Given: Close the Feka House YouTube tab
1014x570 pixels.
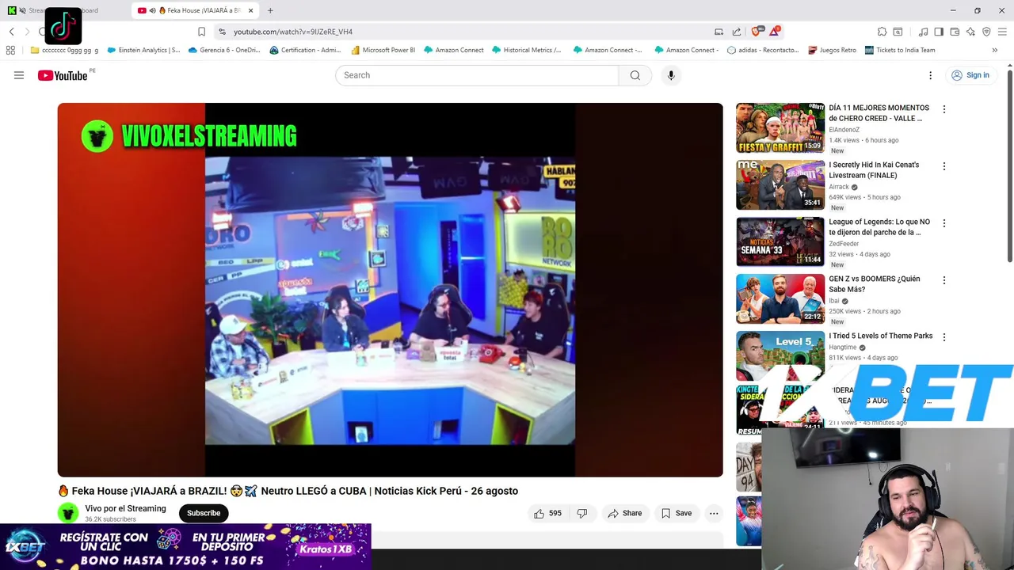Looking at the screenshot, I should click(250, 10).
